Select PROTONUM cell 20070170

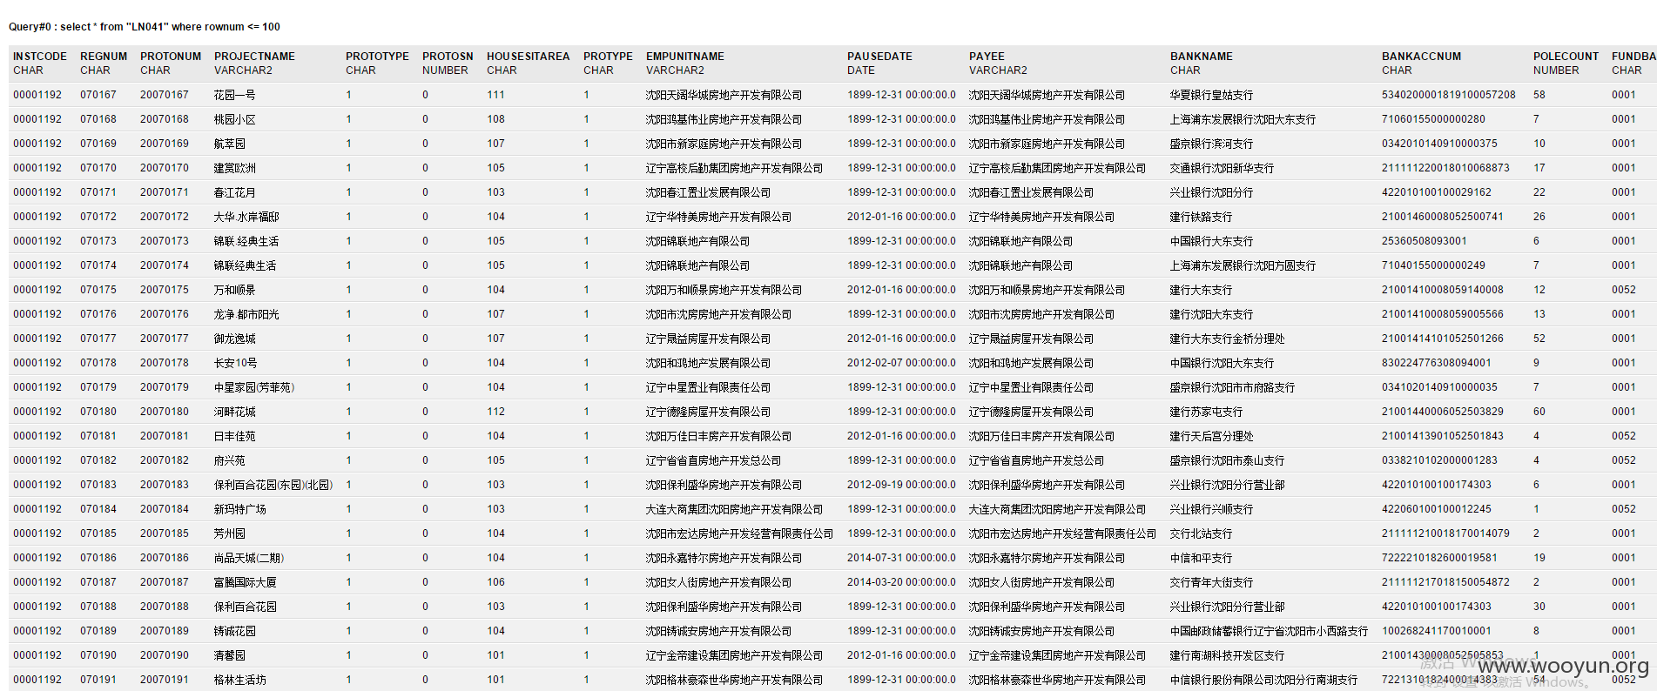(165, 168)
